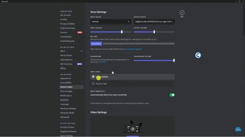Open Game Overlay settings
Viewport: 245px width, 137px height.
(x=66, y=135)
